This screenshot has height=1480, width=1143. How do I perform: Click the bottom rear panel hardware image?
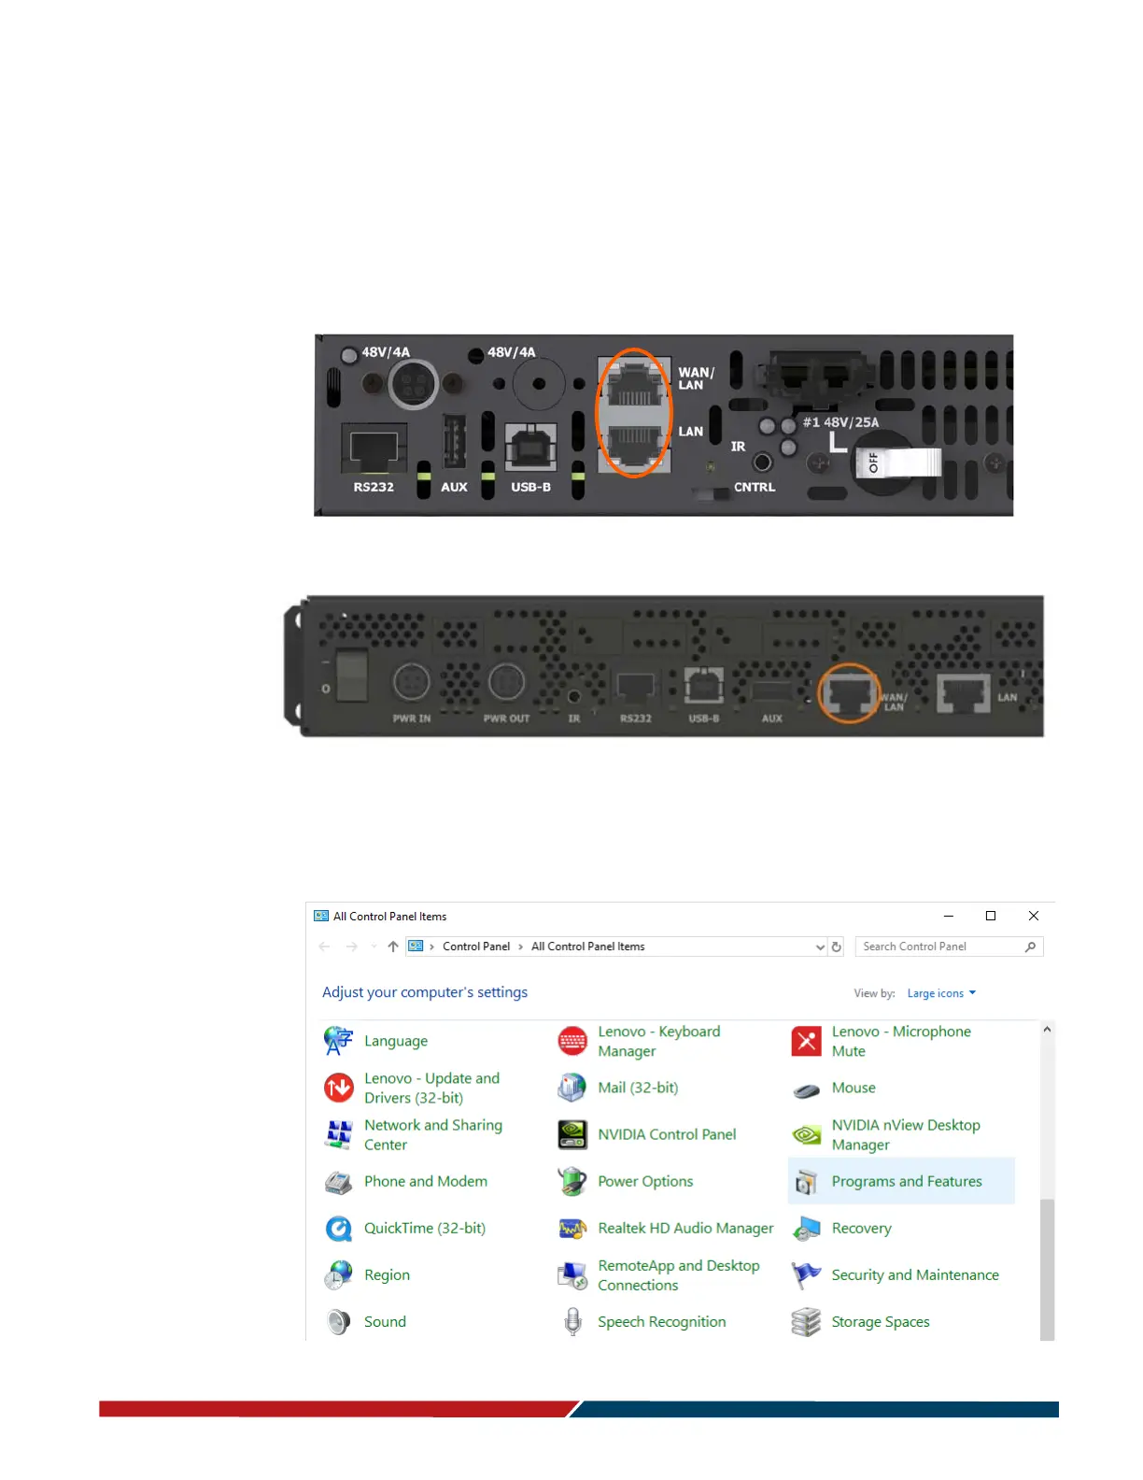click(664, 666)
